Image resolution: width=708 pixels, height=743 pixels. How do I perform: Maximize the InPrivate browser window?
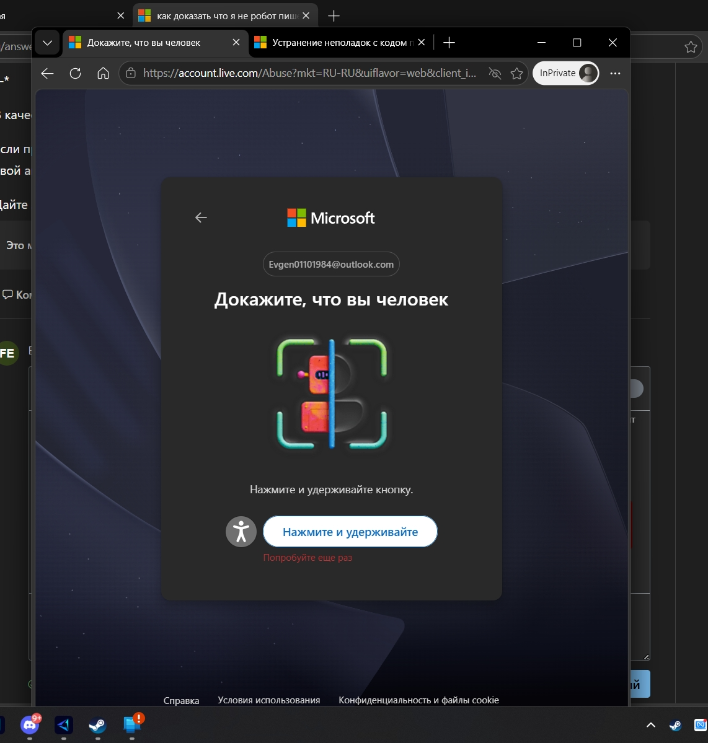pyautogui.click(x=577, y=43)
